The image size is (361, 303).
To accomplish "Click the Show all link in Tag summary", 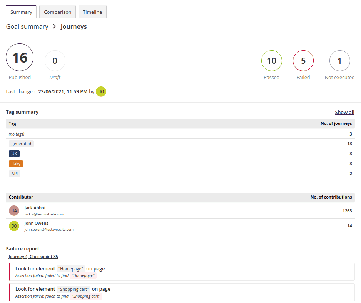I will click(344, 112).
